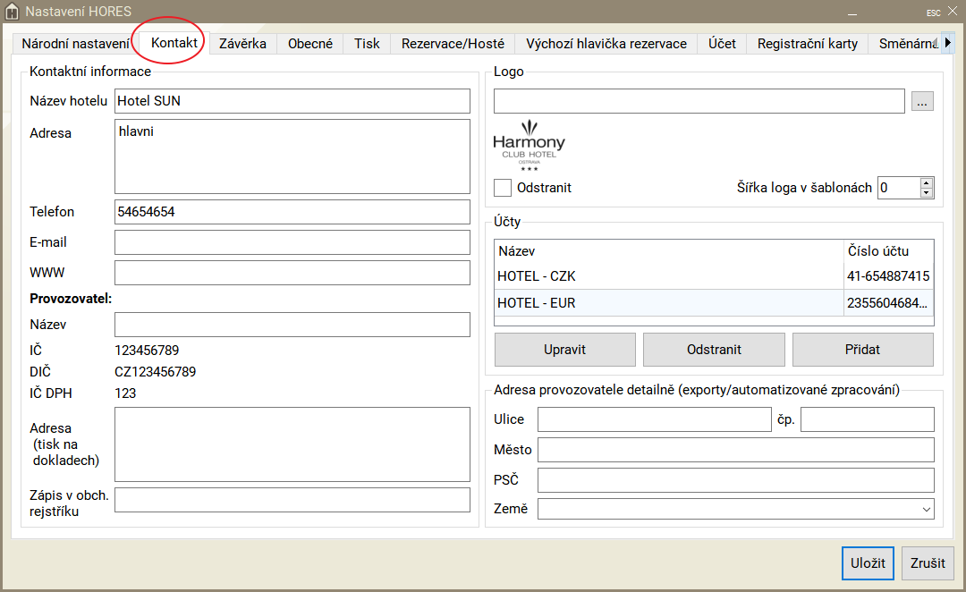Expand the Země dropdown list
Viewport: 966px width, 592px height.
[x=925, y=509]
